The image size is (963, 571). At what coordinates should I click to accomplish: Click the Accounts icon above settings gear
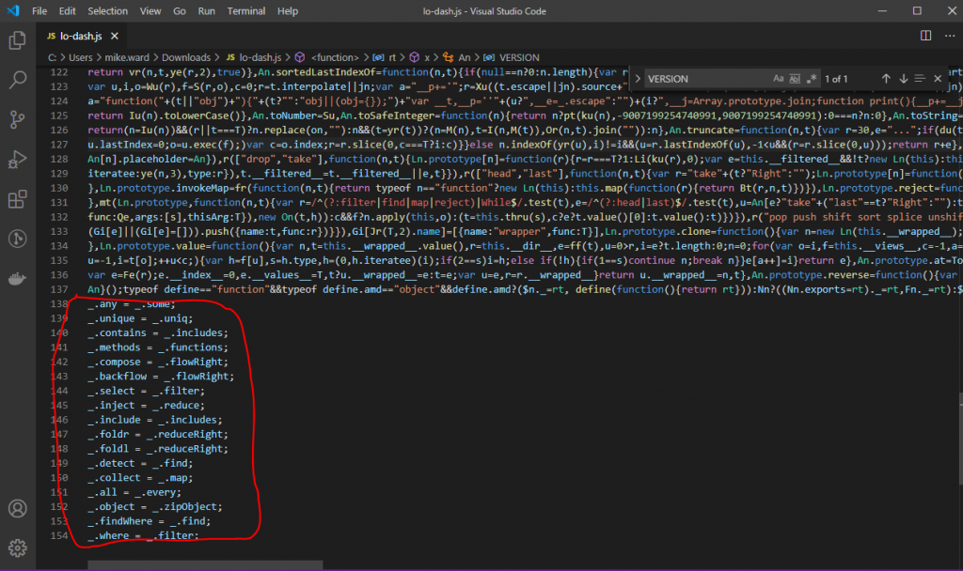(17, 507)
